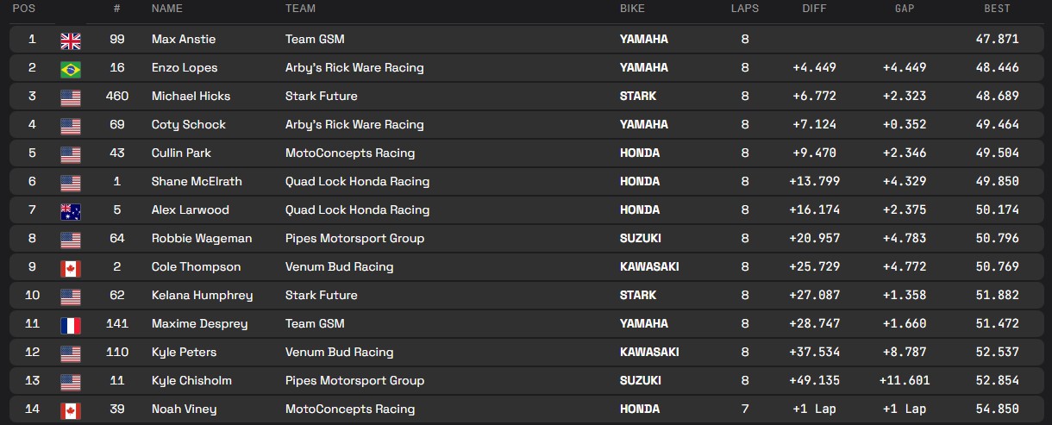Click the NAME column header

pyautogui.click(x=167, y=9)
